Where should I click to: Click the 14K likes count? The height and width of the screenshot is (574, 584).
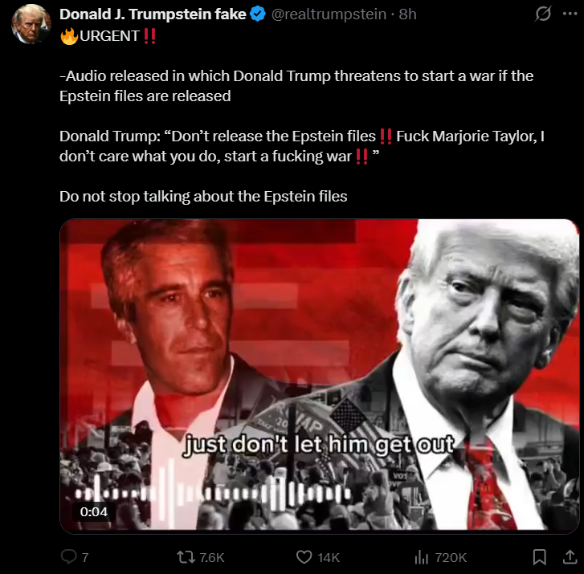(x=329, y=558)
